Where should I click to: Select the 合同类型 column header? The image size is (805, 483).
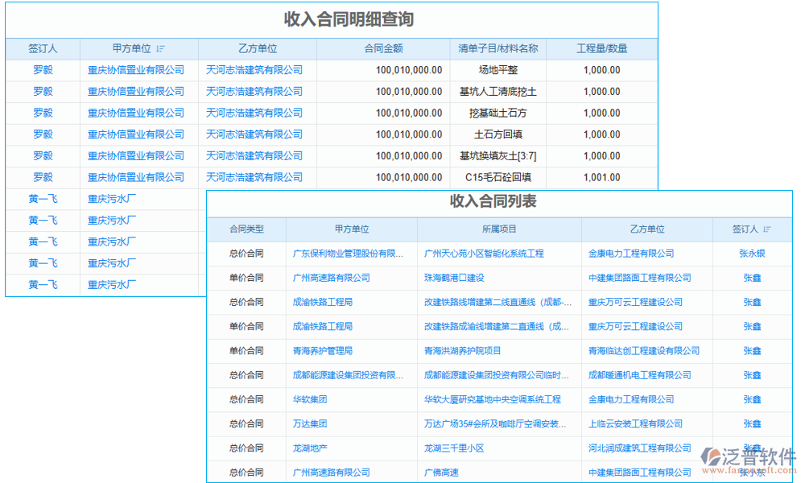coord(247,229)
